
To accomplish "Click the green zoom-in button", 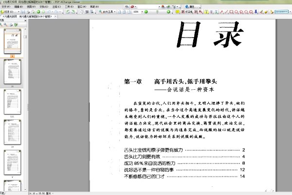I will (x=168, y=12).
